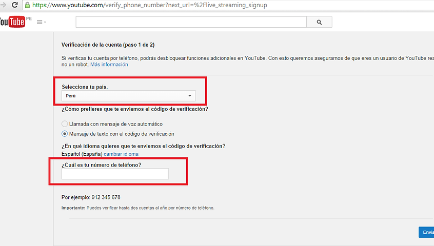The height and width of the screenshot is (246, 434).
Task: Click the green HTTPS padlock icon
Action: click(x=27, y=5)
